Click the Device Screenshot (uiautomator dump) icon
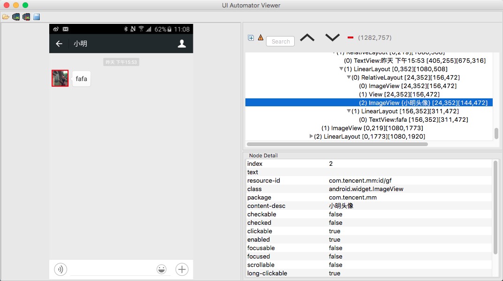The image size is (503, 281). [16, 17]
